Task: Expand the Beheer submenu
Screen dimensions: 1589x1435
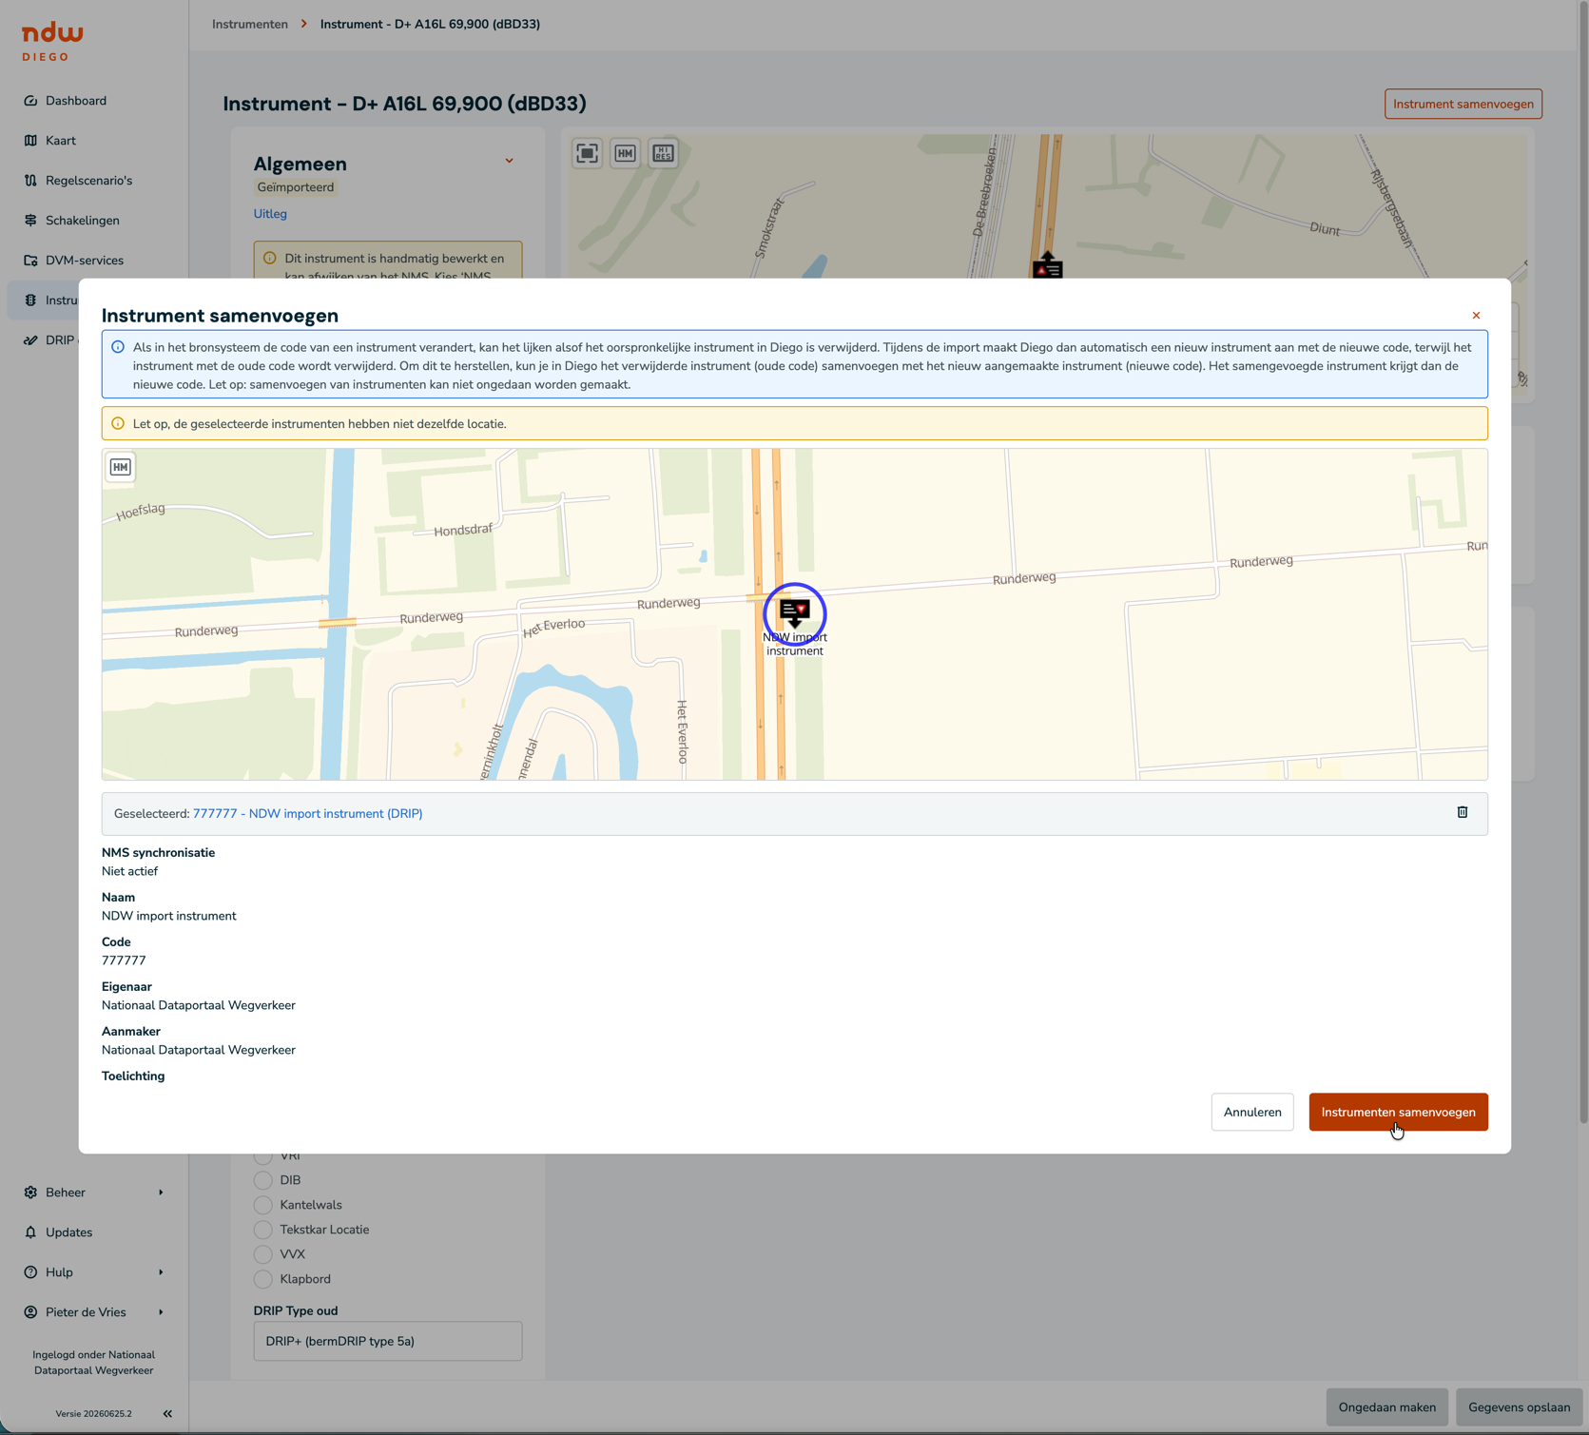Action: pos(93,1193)
